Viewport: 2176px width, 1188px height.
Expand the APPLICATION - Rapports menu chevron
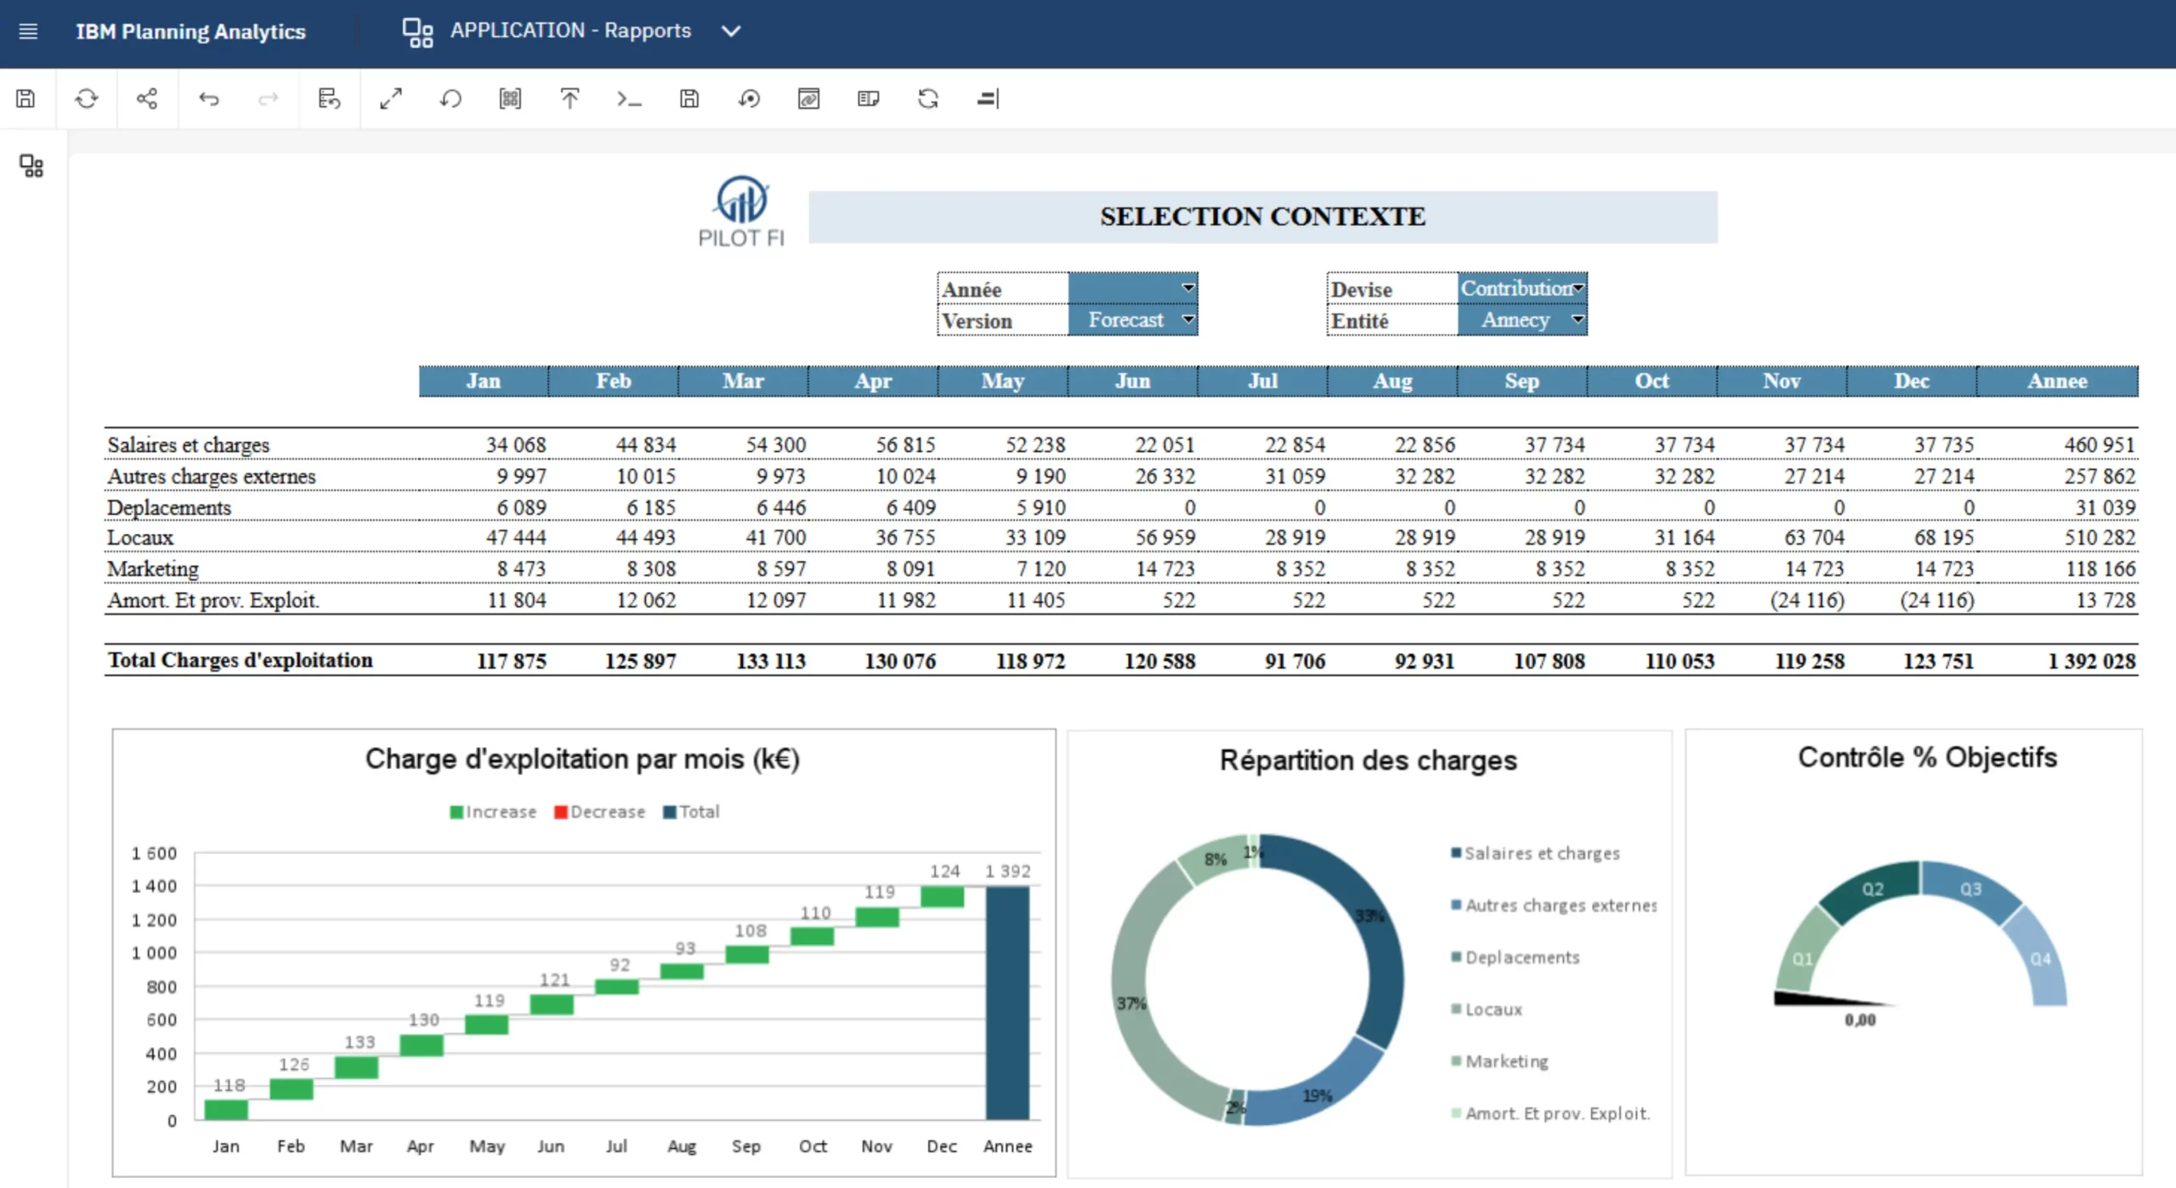point(731,31)
